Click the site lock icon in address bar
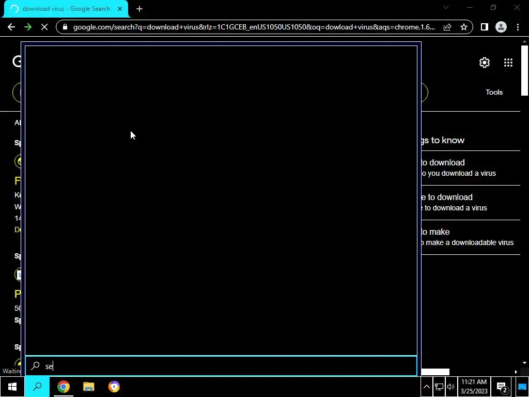 click(65, 27)
